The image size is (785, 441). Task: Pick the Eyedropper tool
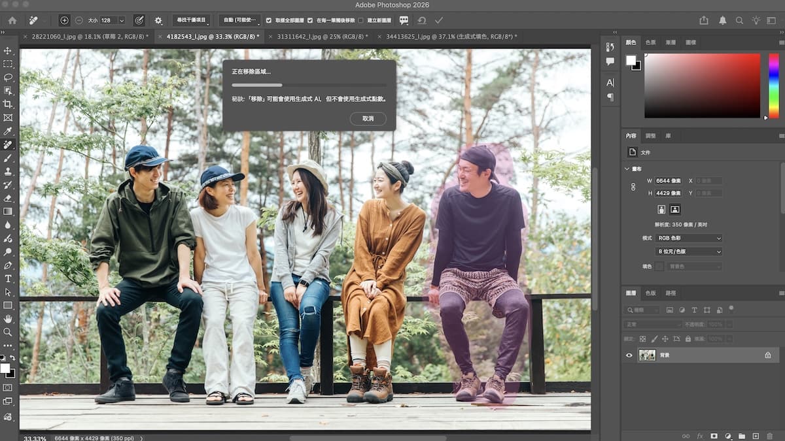point(8,131)
